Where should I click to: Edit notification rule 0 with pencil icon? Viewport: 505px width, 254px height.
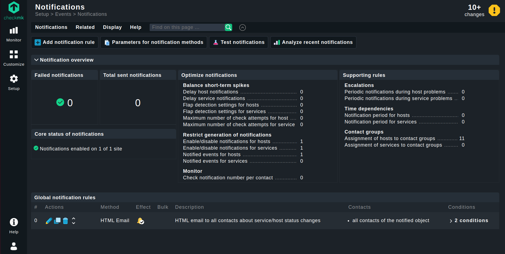coord(49,221)
